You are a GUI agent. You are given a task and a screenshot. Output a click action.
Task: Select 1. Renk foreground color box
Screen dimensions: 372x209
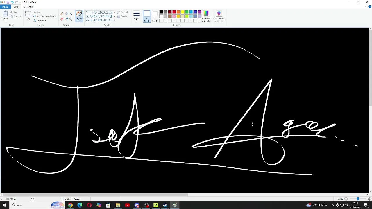click(147, 16)
